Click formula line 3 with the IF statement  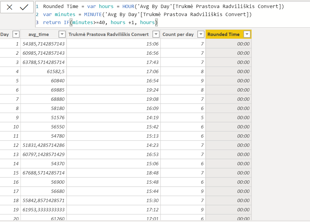[x=100, y=22]
